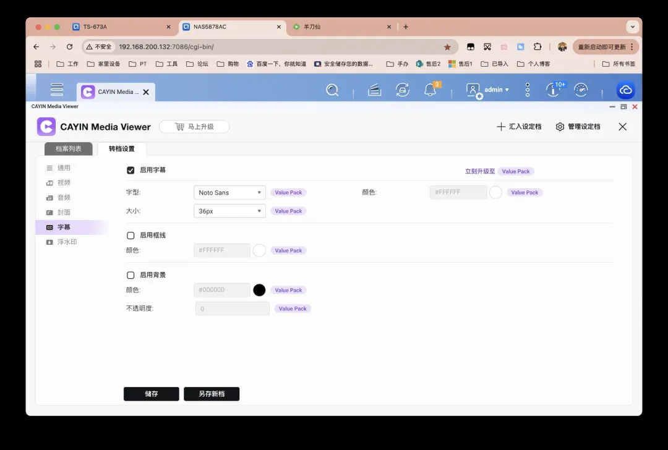This screenshot has height=450, width=668.
Task: Click the black background color swatch
Action: 259,290
